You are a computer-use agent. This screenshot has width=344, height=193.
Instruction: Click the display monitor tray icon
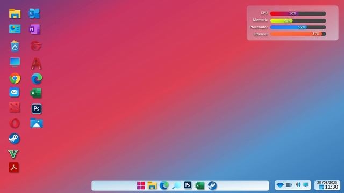pos(306,185)
